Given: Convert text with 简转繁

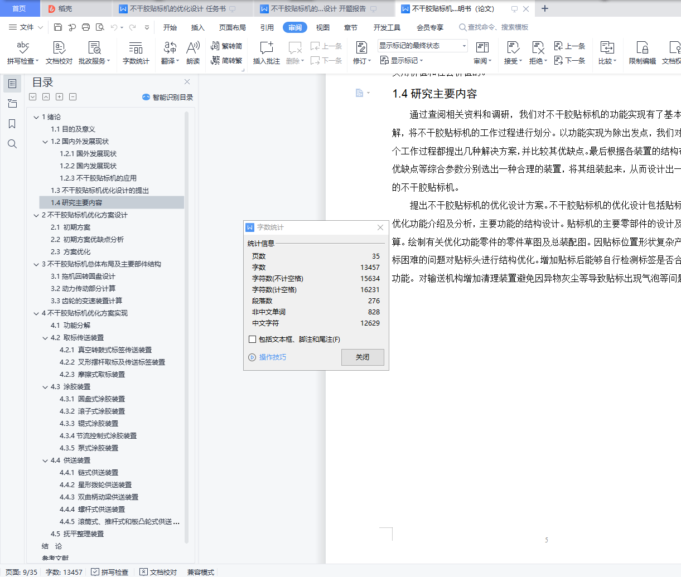Looking at the screenshot, I should tap(226, 60).
